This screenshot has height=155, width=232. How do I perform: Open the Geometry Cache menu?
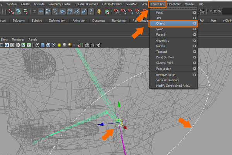[60, 4]
